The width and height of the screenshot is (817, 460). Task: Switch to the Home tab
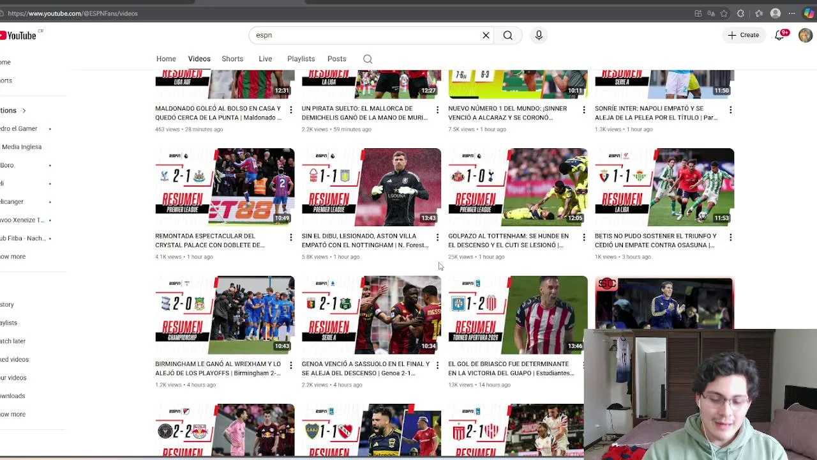166,59
